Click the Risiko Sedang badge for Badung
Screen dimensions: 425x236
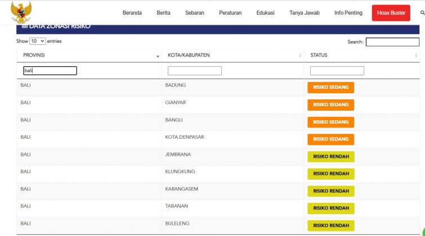pyautogui.click(x=330, y=88)
